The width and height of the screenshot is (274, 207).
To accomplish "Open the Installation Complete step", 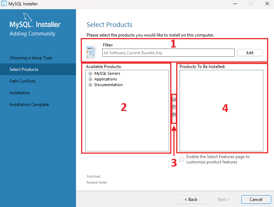I will click(29, 105).
